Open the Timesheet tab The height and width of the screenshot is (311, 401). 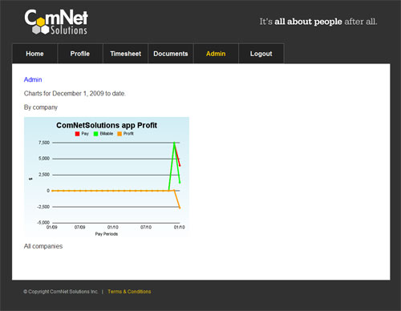tap(125, 54)
